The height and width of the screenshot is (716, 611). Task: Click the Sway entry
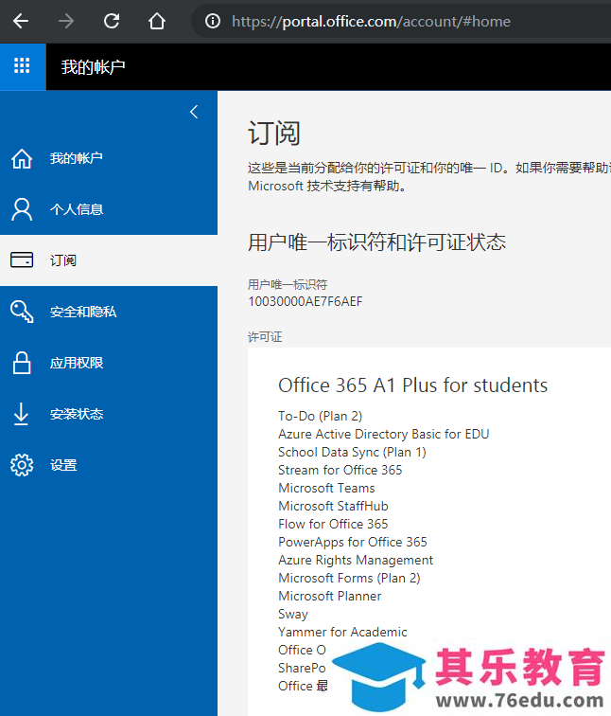[x=293, y=614]
